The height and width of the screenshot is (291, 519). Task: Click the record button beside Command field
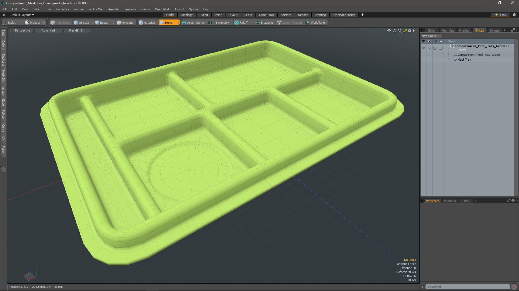tap(514, 287)
